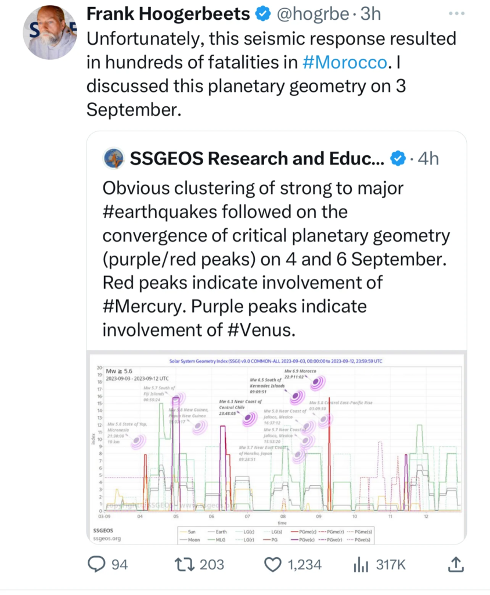Screen dimensions: 490x595
Task: Click the retweet arrows icon
Action: (x=184, y=564)
